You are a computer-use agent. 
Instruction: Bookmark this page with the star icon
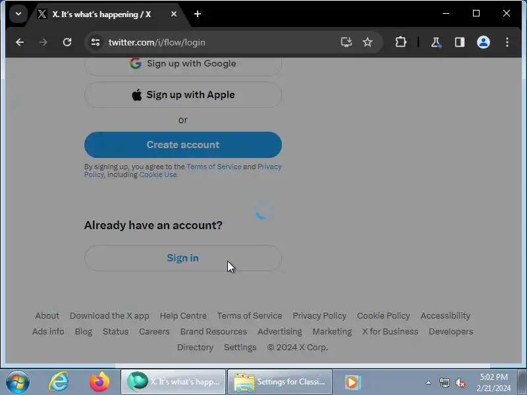pos(368,42)
